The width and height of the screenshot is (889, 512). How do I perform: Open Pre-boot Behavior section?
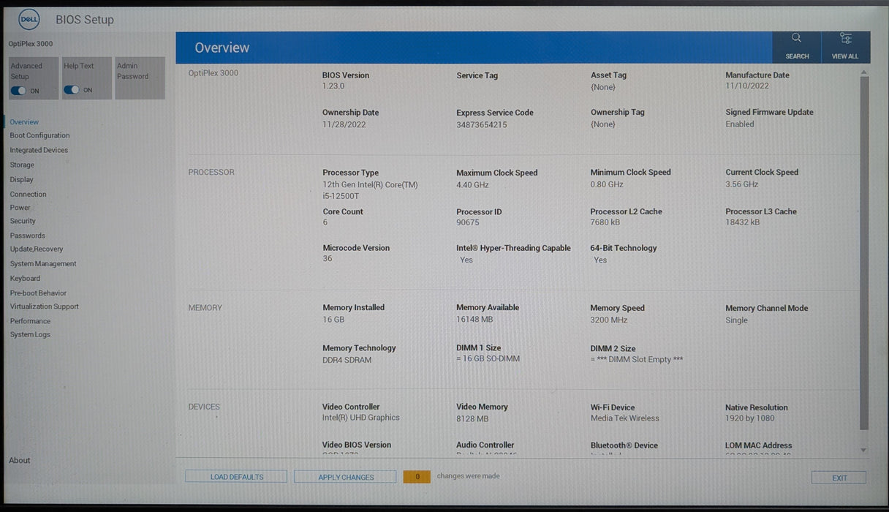[38, 293]
